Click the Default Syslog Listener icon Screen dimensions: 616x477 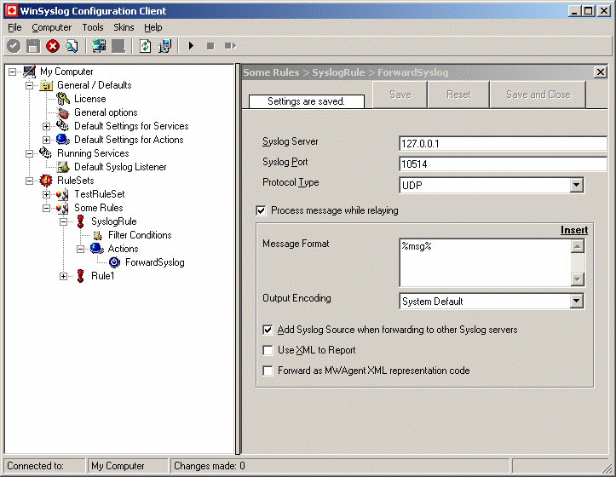63,167
